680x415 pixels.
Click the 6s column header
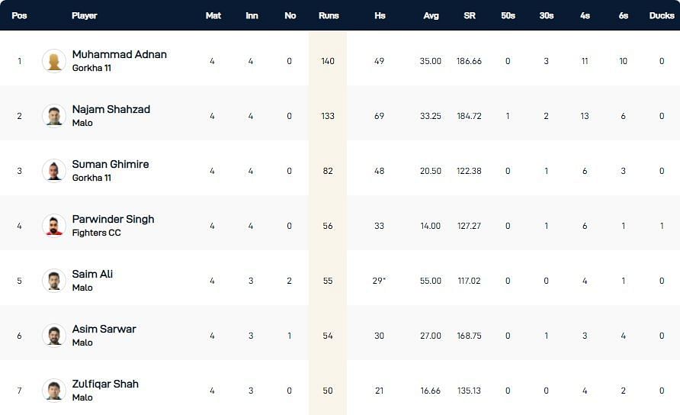click(x=623, y=15)
